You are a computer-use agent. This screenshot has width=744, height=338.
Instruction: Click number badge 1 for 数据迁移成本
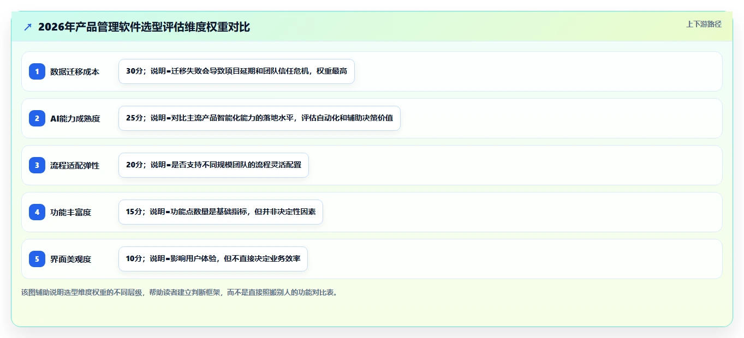[x=37, y=71]
